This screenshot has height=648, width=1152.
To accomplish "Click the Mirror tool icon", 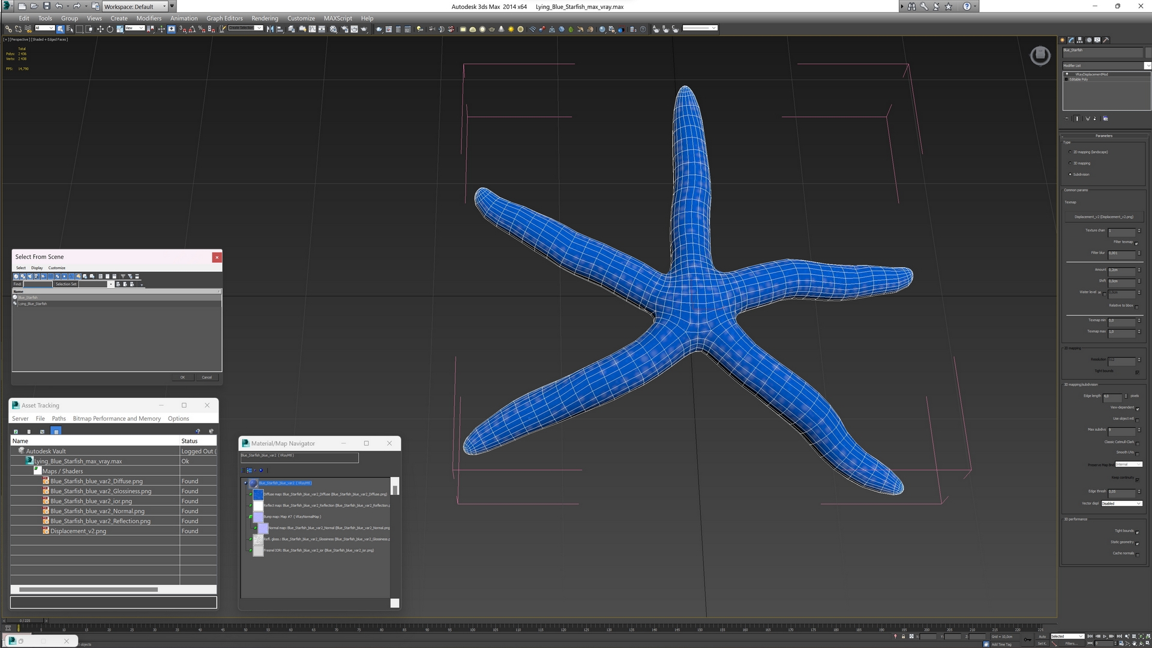I will pos(270,29).
